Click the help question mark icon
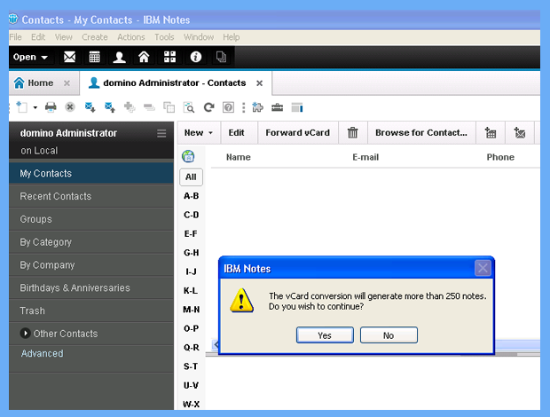550x417 pixels. (x=228, y=107)
